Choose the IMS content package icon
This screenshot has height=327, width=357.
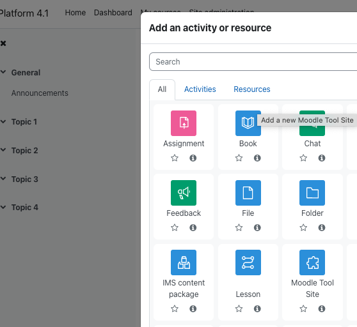tap(184, 262)
